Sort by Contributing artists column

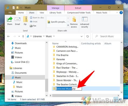coord(91,43)
